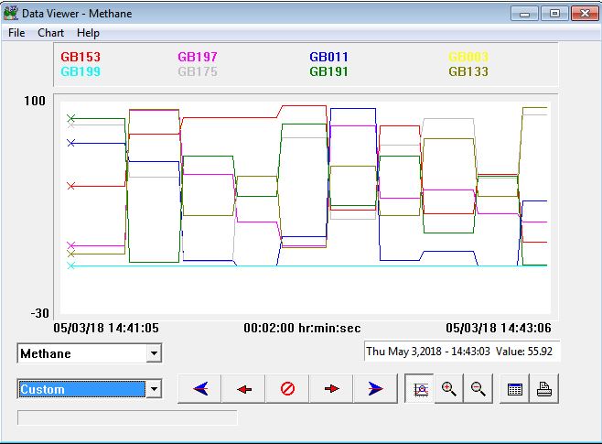Expand the Custom time range dropdown arrow

click(154, 390)
